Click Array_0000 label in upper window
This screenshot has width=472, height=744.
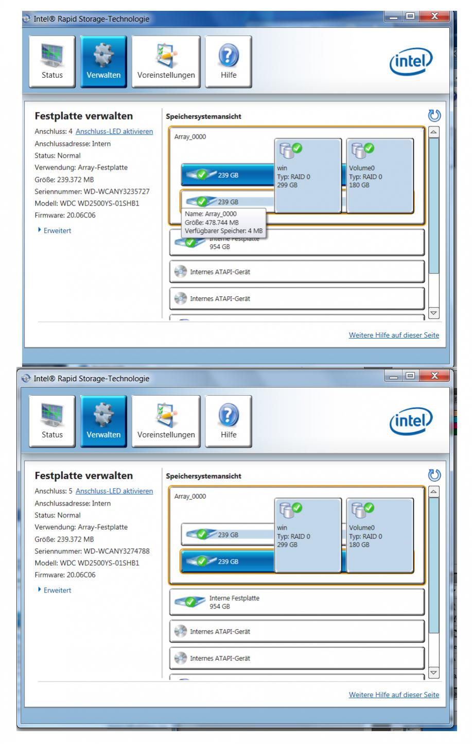coord(190,137)
